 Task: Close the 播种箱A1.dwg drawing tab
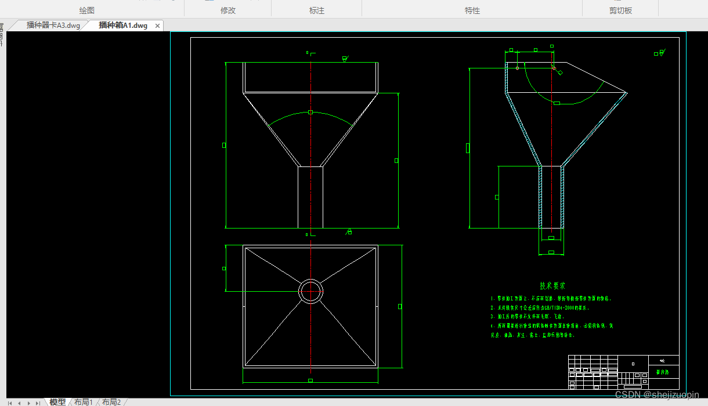157,26
